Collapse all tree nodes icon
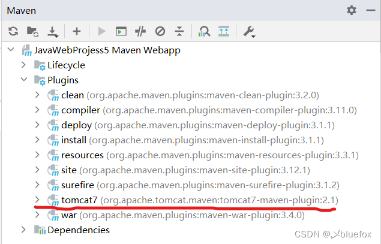Viewport: 381px width, 244px height. tap(179, 31)
